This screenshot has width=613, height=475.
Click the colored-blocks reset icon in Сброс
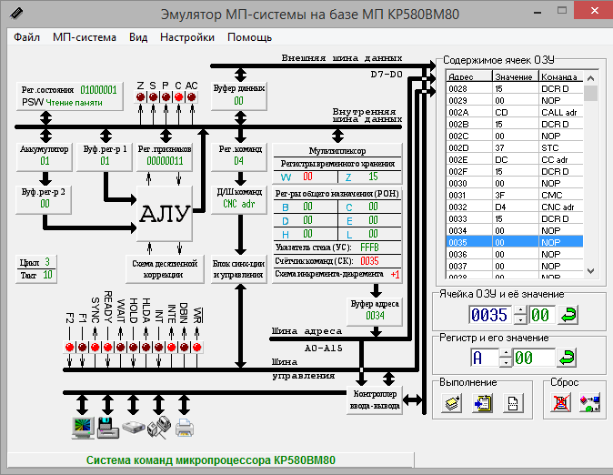click(590, 403)
